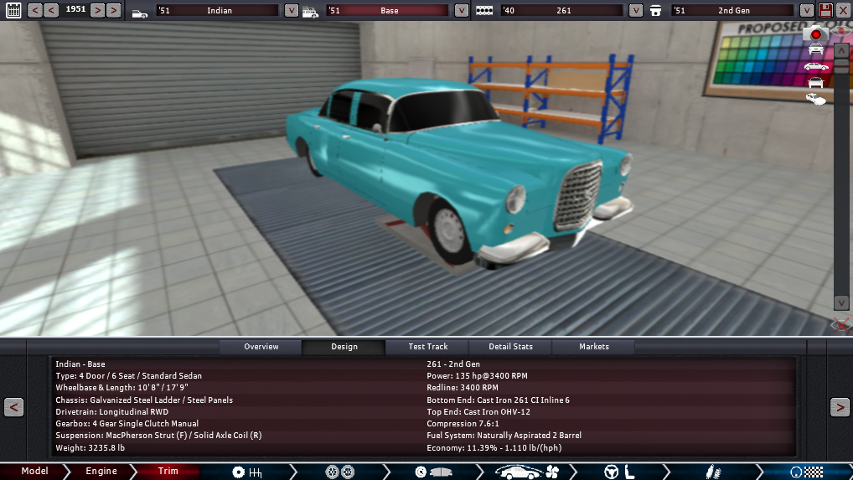The image size is (853, 480).
Task: Click the save floppy disk icon
Action: (x=825, y=10)
